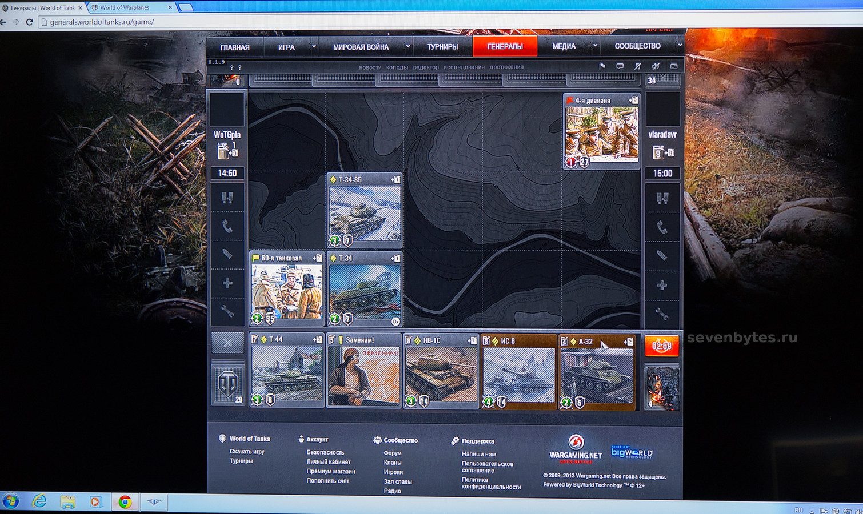This screenshot has height=514, width=863.
Task: Open the ТУРНИРЫ menu item
Action: click(442, 47)
